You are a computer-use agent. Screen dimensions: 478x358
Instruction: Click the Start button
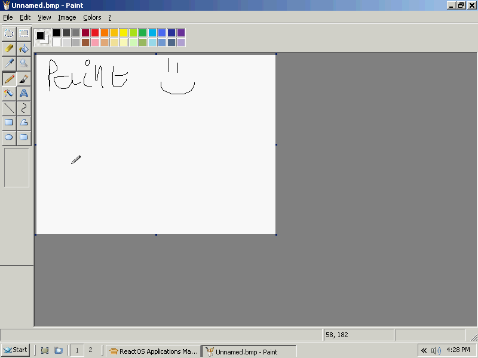[x=16, y=350]
